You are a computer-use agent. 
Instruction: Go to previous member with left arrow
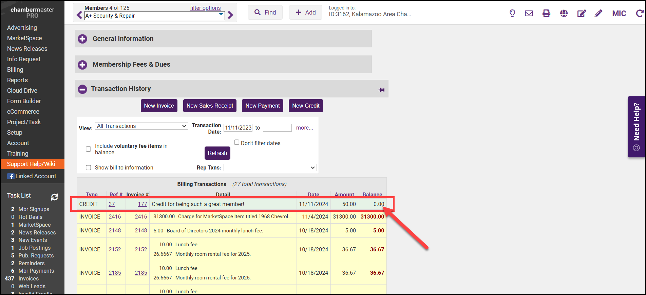click(x=79, y=15)
